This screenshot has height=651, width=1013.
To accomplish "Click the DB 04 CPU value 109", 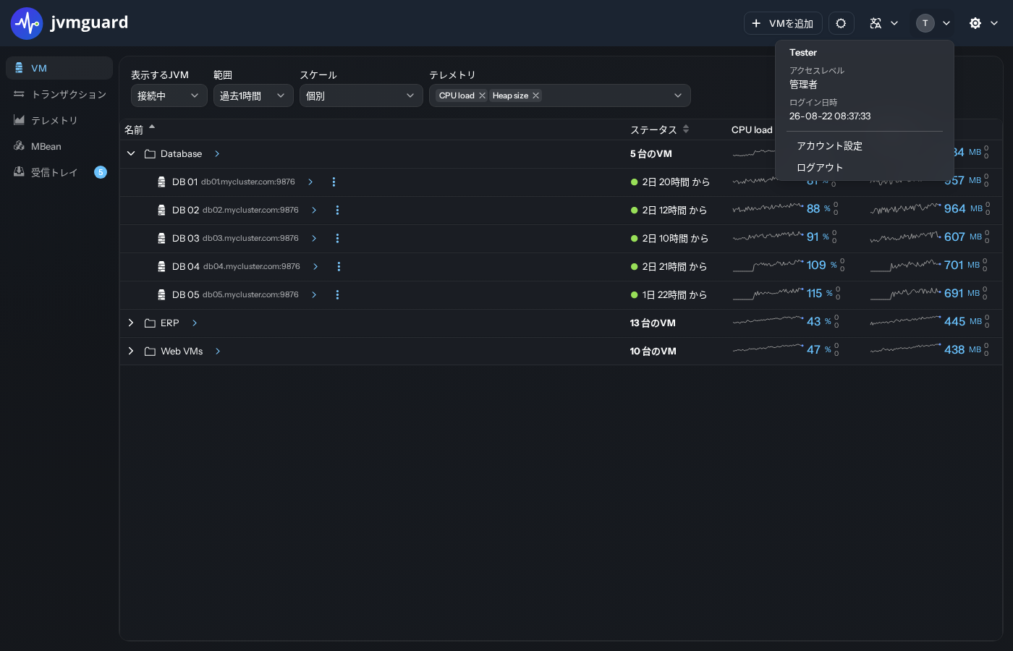I will point(816,265).
